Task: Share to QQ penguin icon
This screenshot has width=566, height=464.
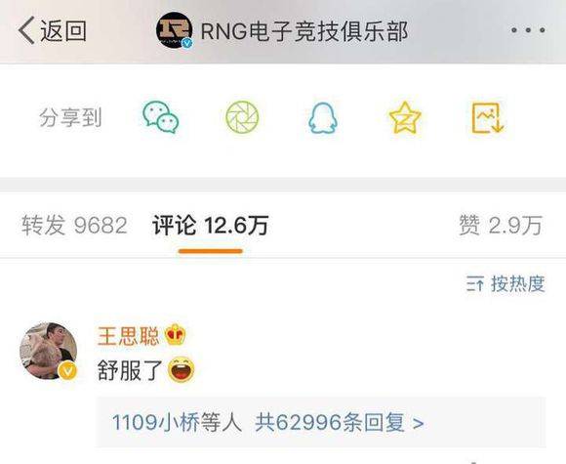Action: [323, 118]
